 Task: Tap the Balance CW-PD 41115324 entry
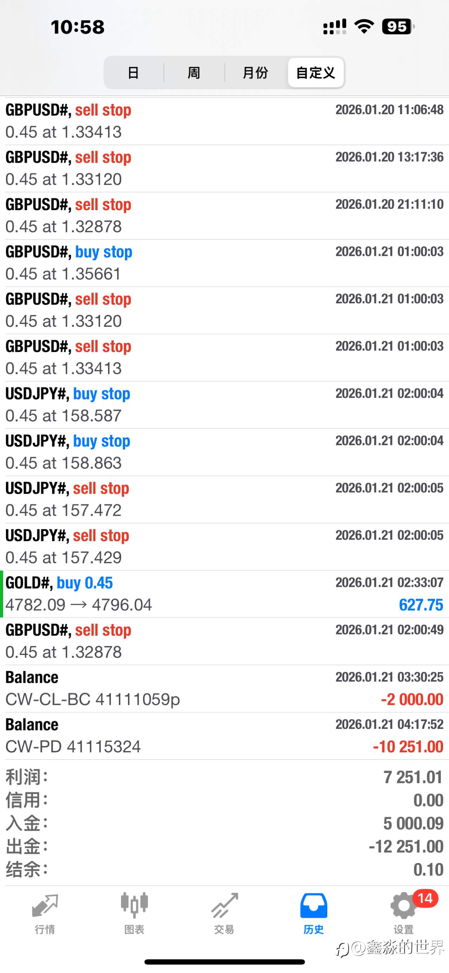(x=224, y=736)
